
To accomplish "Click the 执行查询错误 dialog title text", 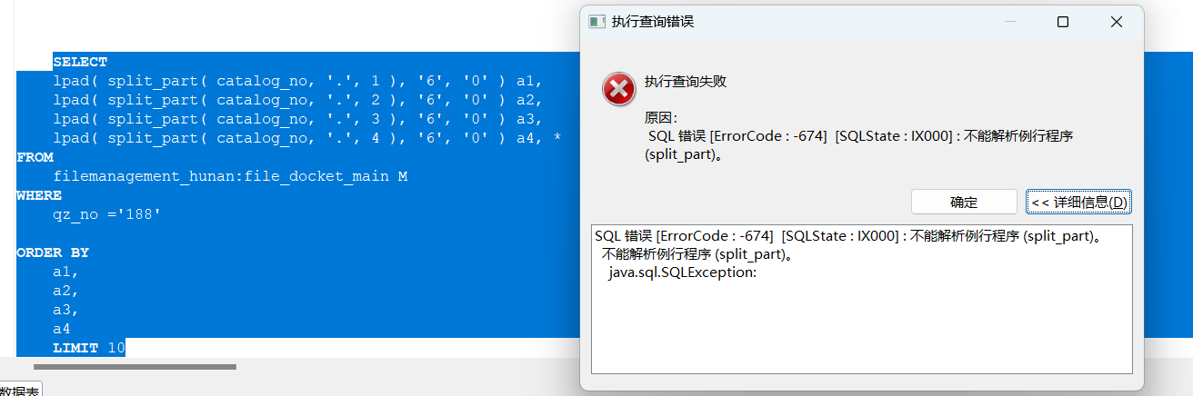I will [654, 22].
